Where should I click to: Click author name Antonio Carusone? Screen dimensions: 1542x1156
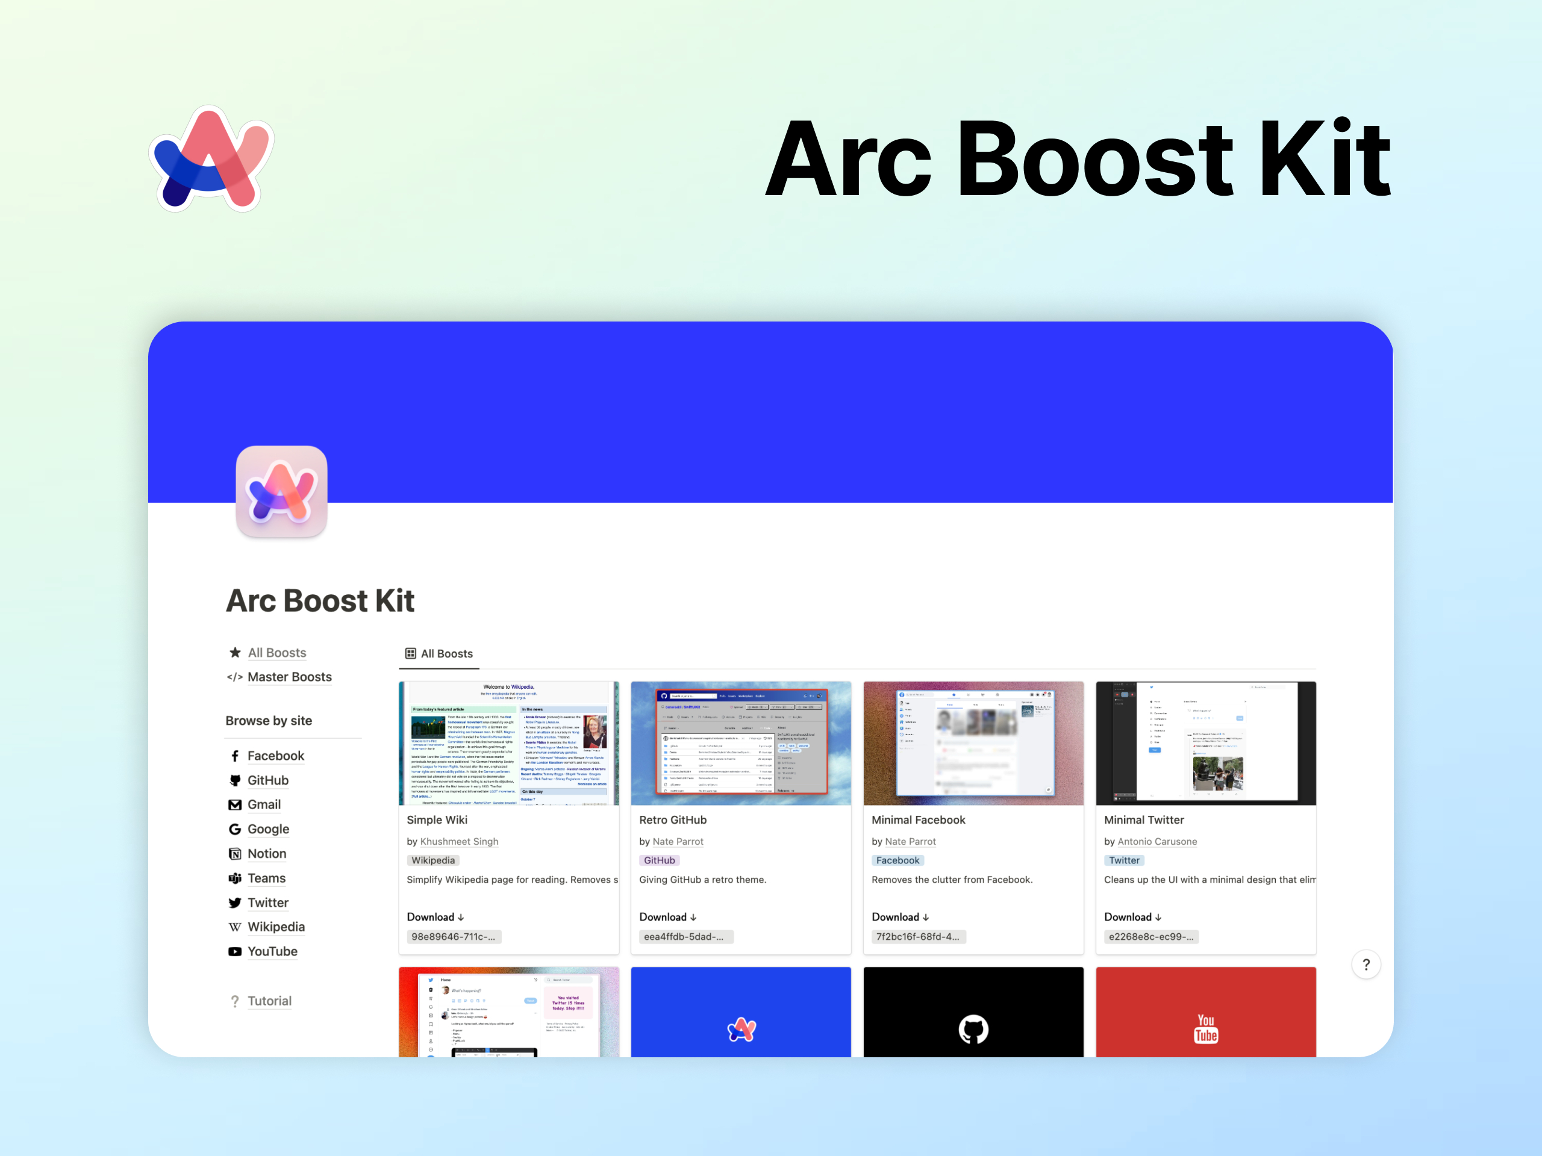pyautogui.click(x=1157, y=842)
